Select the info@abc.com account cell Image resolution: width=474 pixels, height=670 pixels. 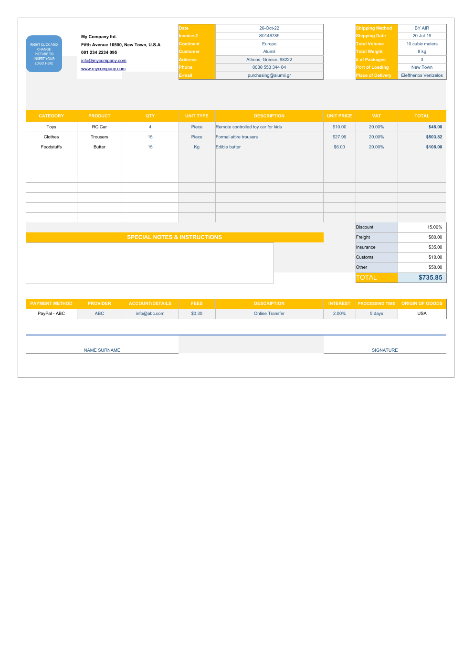tap(150, 314)
